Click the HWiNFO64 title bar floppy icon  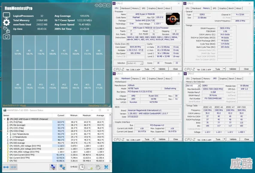(x=5, y=110)
